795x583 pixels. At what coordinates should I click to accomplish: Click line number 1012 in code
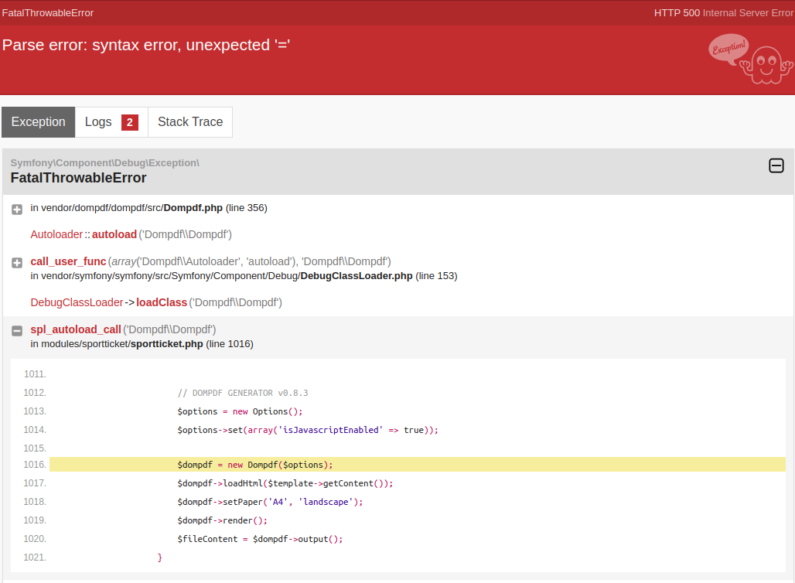(35, 393)
